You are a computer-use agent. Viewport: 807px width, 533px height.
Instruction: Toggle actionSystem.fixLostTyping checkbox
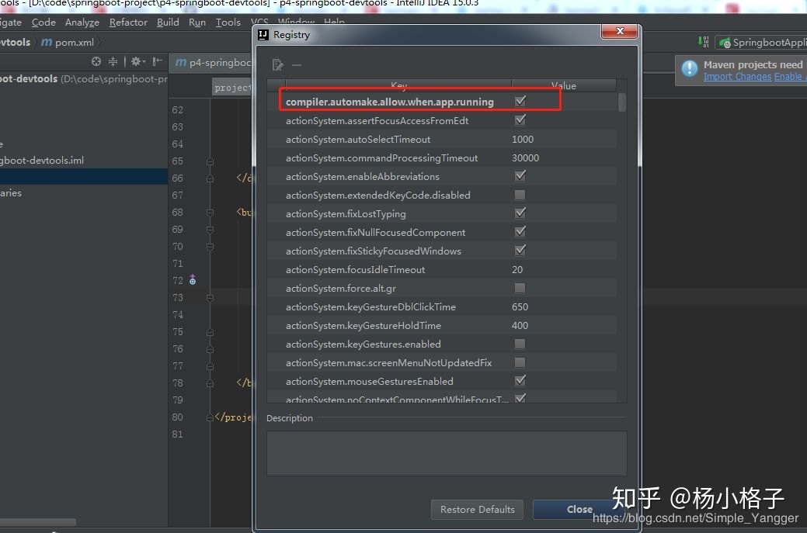coord(520,213)
